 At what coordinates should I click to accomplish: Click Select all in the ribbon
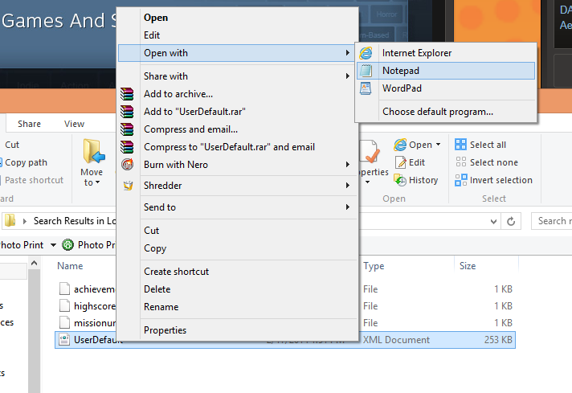click(x=480, y=145)
